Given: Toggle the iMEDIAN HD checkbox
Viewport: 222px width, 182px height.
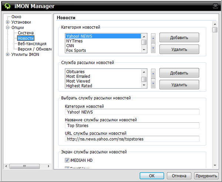Looking at the screenshot, I should (67, 160).
